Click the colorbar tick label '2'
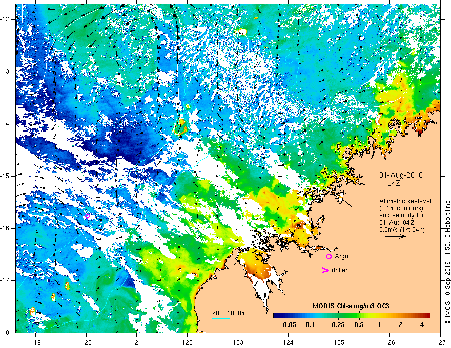Image resolution: width=451 pixels, height=348 pixels. click(x=401, y=325)
